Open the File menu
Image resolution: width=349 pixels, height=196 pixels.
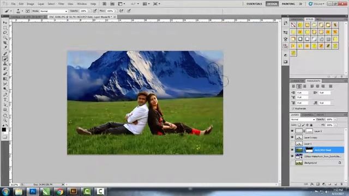point(13,4)
